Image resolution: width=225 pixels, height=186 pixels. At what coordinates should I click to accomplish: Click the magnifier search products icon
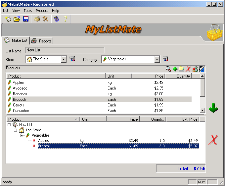coord(168,69)
